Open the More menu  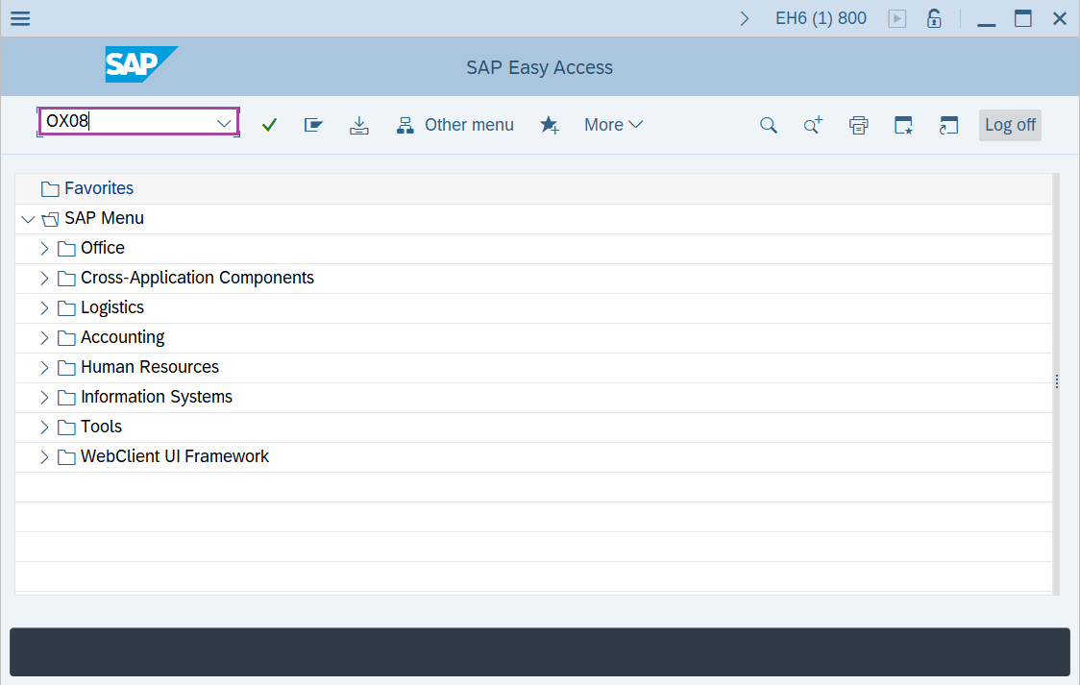point(613,124)
